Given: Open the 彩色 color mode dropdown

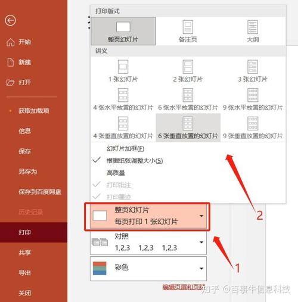Looking at the screenshot, I should point(148,269).
